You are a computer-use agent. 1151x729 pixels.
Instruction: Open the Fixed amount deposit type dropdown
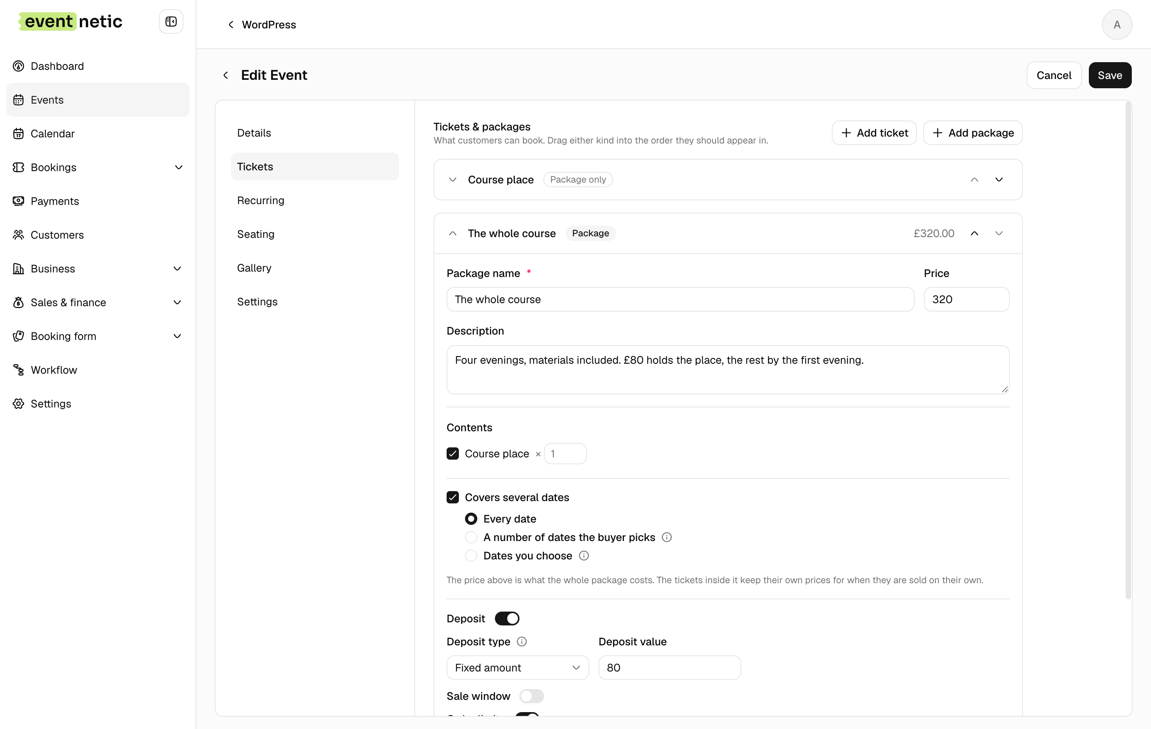[518, 667]
